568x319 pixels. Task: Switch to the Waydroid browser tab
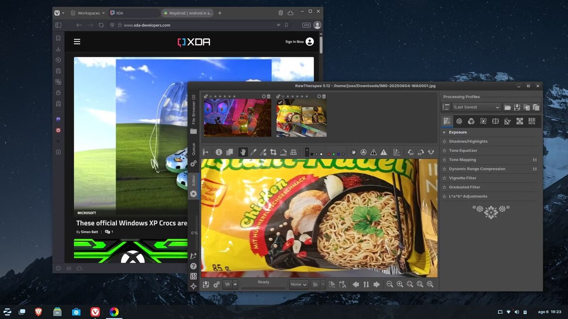coord(187,13)
